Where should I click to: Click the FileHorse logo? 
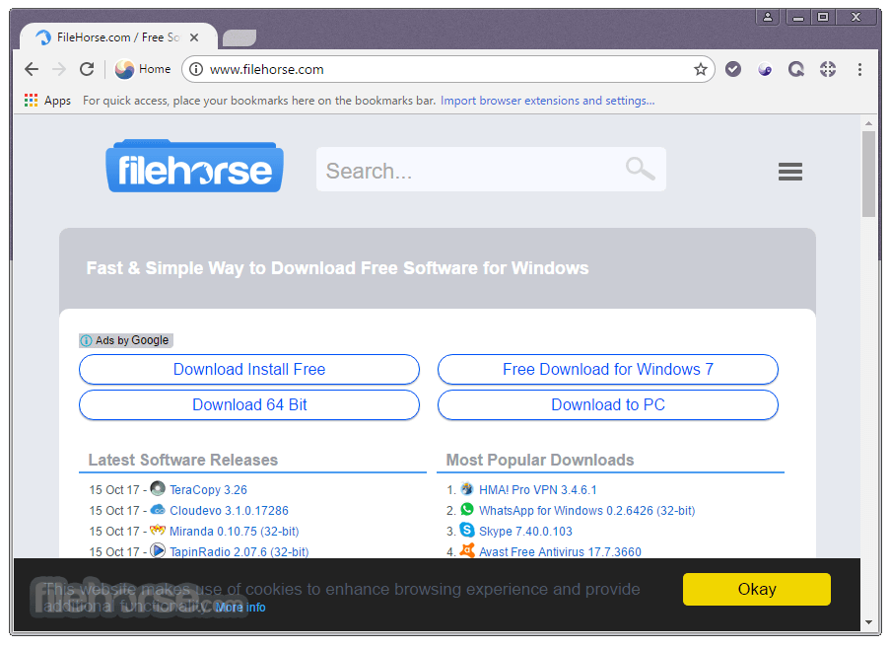[x=195, y=166]
